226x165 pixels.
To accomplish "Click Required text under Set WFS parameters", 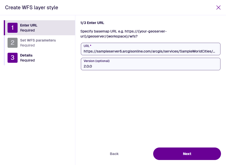I will click(x=27, y=45).
